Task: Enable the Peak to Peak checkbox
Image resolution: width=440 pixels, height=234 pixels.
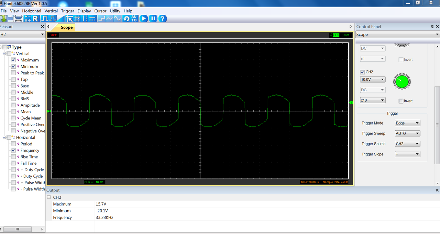Action: click(x=13, y=73)
